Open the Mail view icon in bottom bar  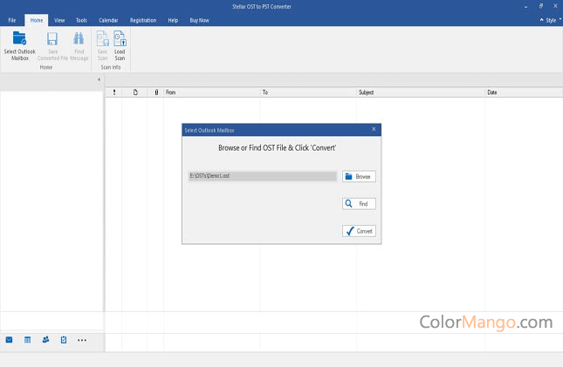tap(9, 340)
